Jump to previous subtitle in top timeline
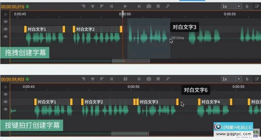The height and width of the screenshot is (140, 261). pyautogui.click(x=112, y=6)
